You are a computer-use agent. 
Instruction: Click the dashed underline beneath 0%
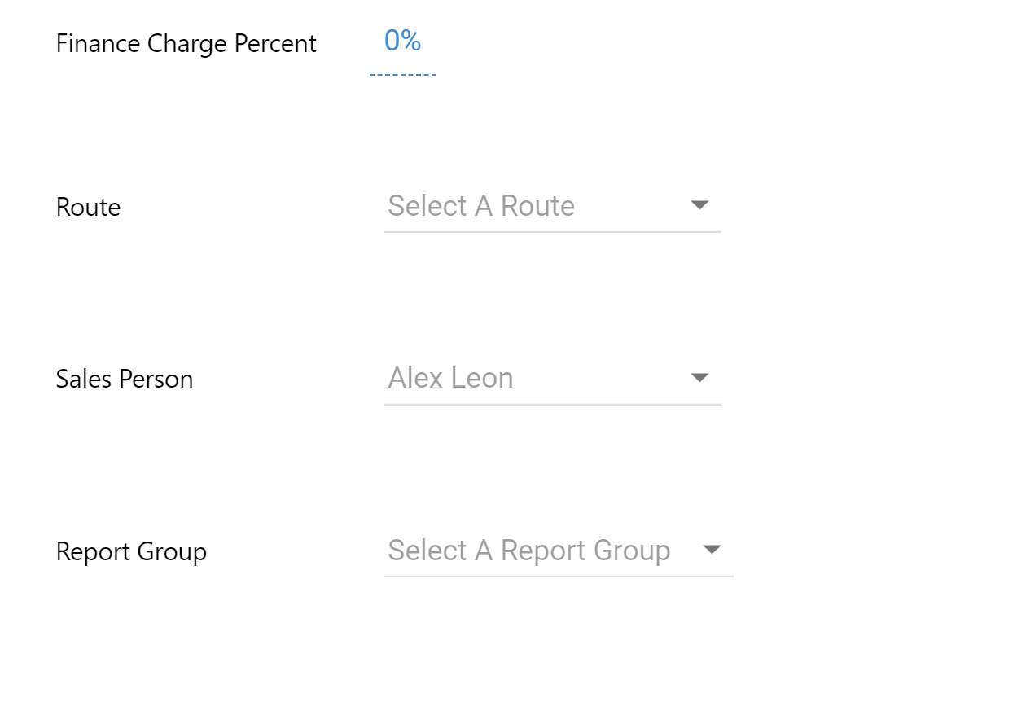pyautogui.click(x=402, y=75)
